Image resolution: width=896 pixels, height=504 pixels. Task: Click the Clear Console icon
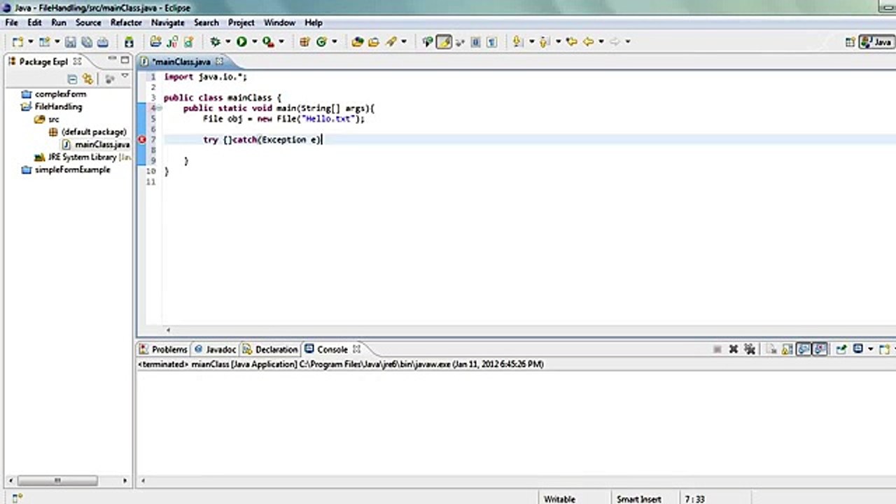[x=771, y=349]
